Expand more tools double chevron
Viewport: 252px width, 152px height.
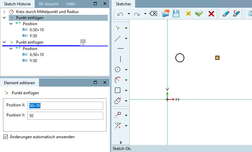coord(121,142)
